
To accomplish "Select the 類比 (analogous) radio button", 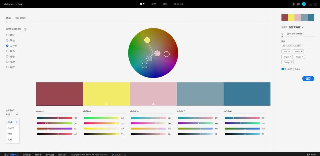I will [7, 35].
